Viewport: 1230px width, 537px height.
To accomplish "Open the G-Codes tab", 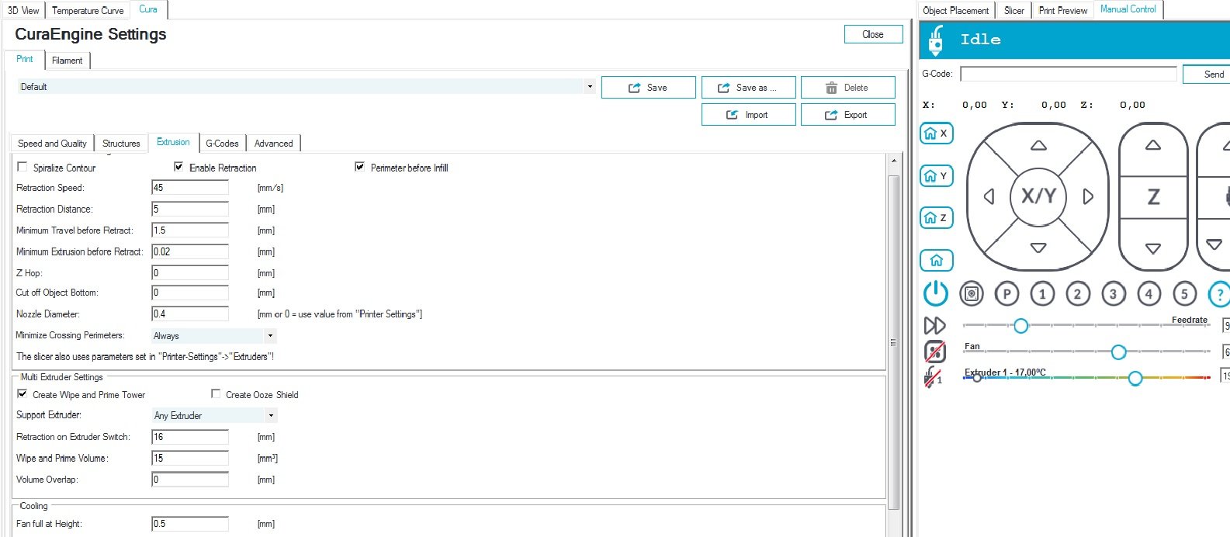I will (x=222, y=144).
